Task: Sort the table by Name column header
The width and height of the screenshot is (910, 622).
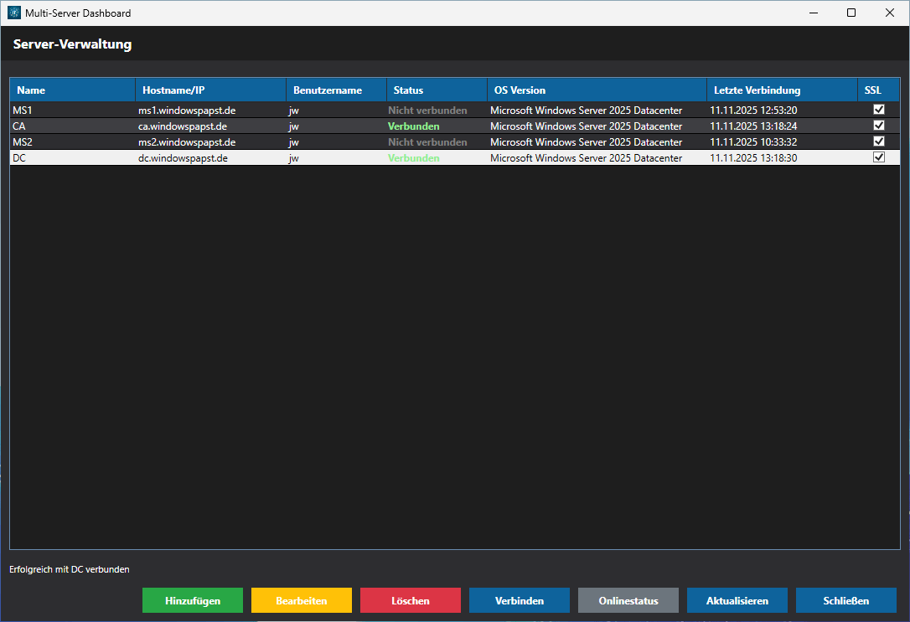Action: point(72,90)
